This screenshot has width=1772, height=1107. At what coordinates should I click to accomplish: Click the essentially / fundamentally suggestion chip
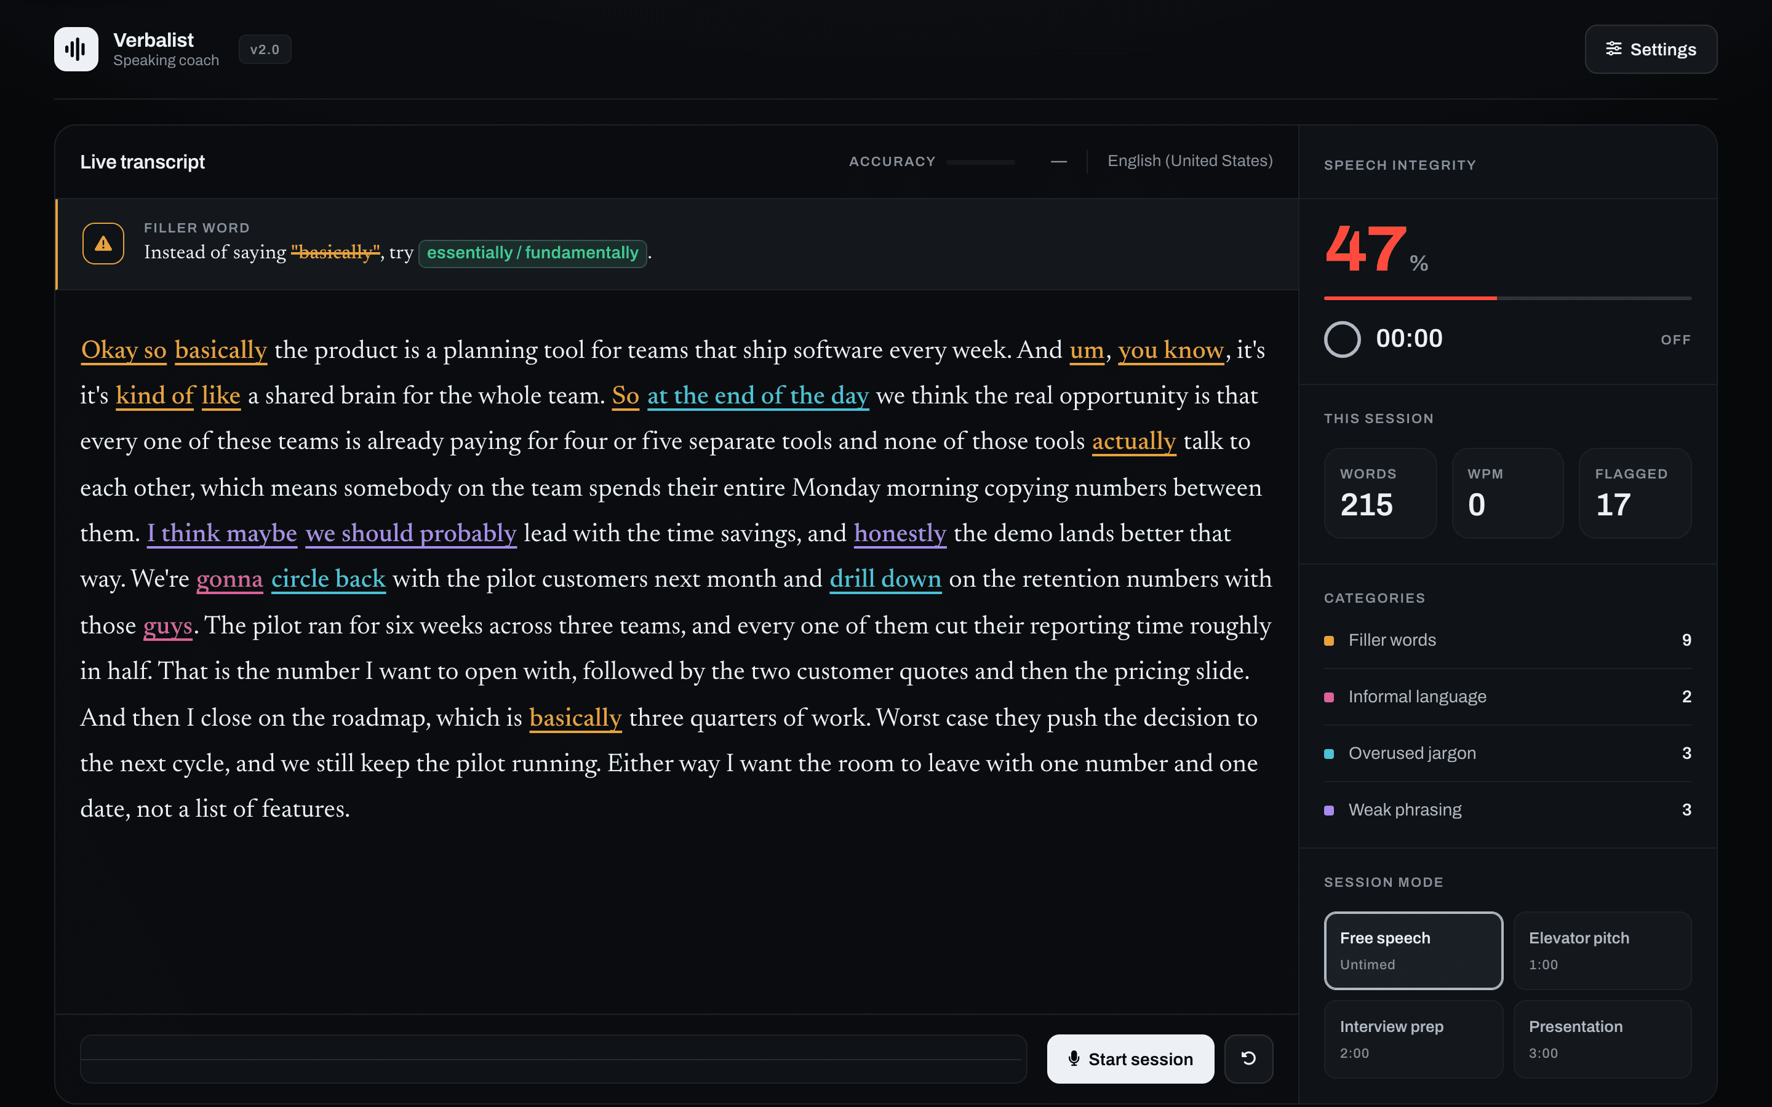click(x=532, y=253)
